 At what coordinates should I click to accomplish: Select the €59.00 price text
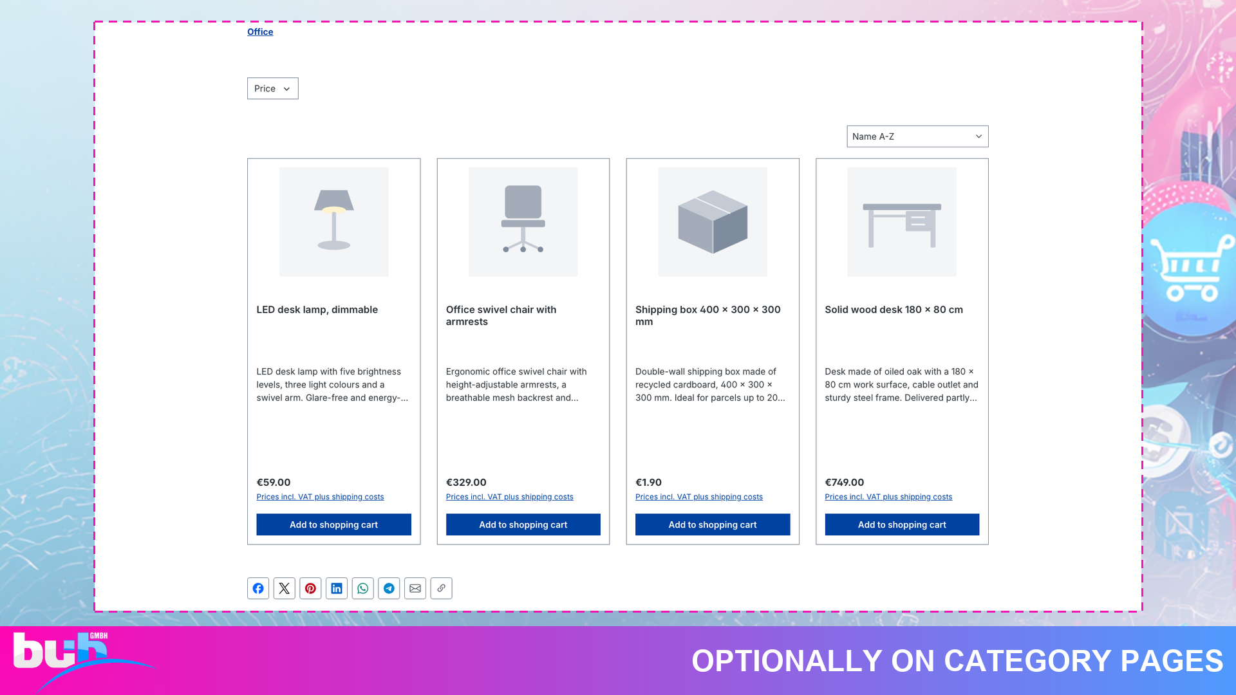coord(274,482)
